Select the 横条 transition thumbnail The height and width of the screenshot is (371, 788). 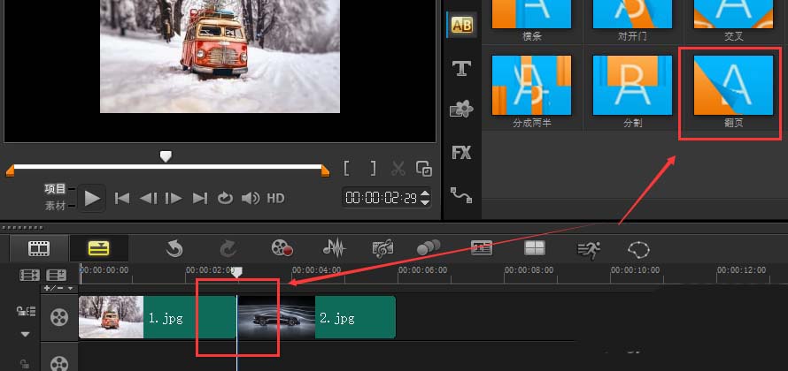tap(532, 14)
